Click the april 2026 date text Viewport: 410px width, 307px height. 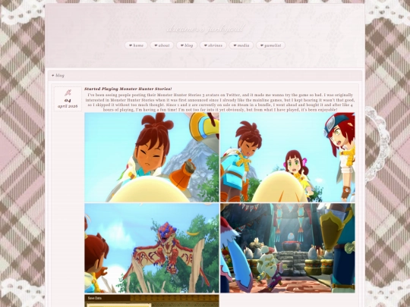[68, 106]
